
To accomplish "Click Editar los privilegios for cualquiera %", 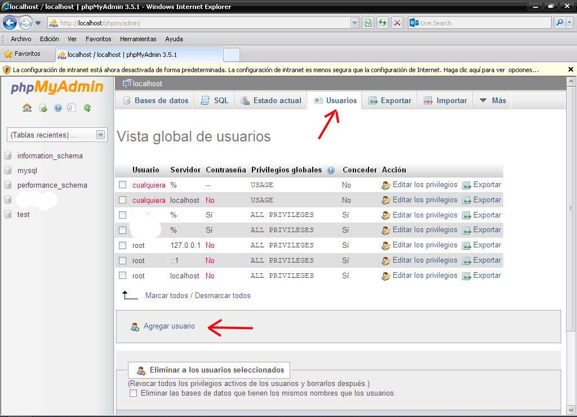I will 425,185.
